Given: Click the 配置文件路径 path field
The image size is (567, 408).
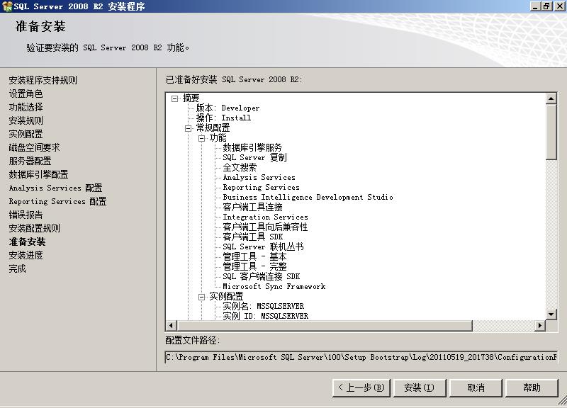Looking at the screenshot, I should (361, 357).
